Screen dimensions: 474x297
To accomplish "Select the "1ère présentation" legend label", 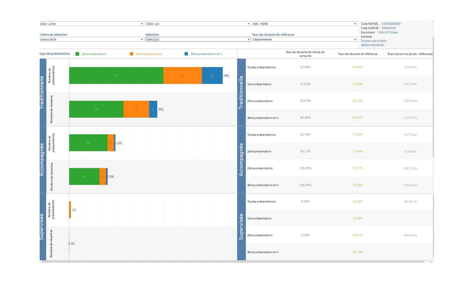I will (94, 54).
